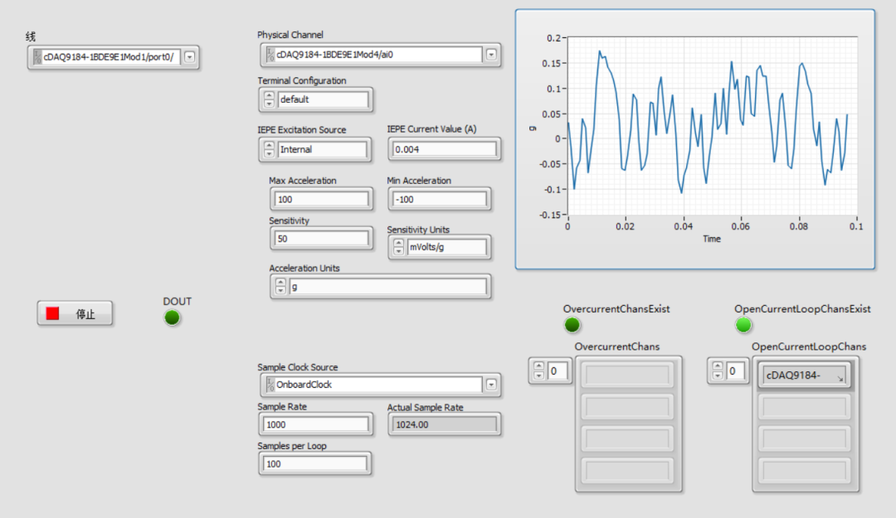The image size is (896, 518).
Task: Click the Actual Sample Rate indicator 1024.00
Action: click(x=444, y=424)
